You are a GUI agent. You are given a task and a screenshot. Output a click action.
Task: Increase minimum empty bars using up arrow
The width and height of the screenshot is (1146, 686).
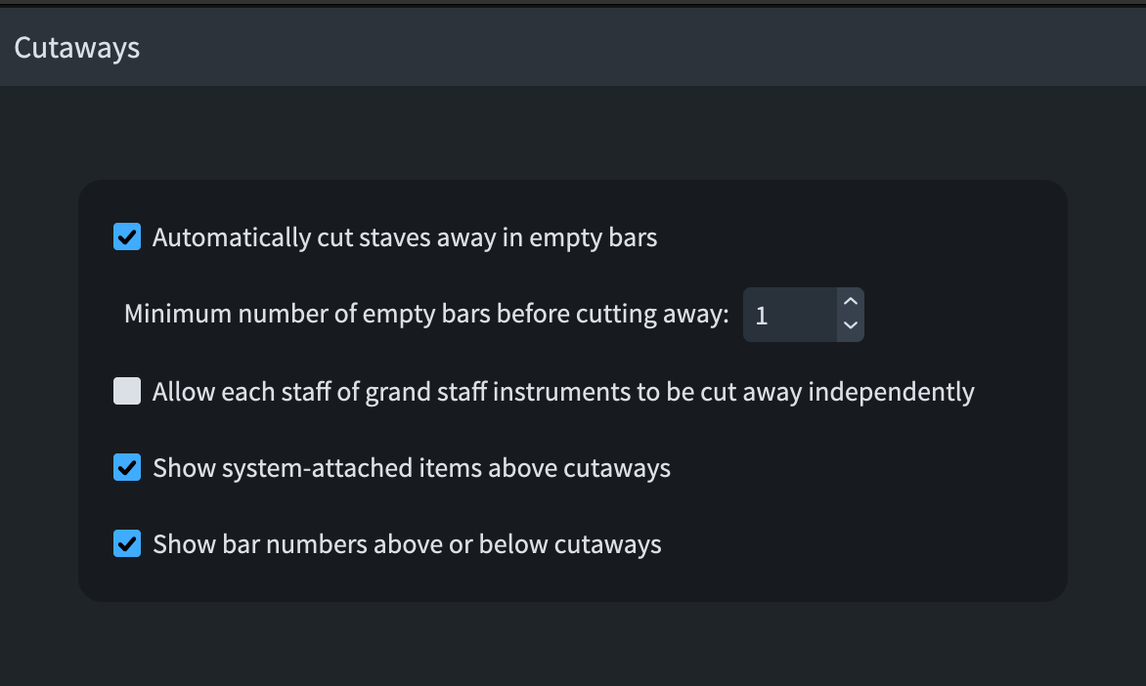[x=850, y=302]
